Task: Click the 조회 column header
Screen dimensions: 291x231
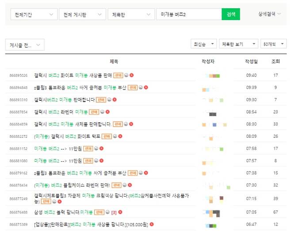Action: [x=276, y=61]
